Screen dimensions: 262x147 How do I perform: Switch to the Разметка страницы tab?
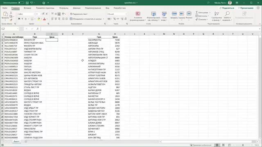(45, 8)
